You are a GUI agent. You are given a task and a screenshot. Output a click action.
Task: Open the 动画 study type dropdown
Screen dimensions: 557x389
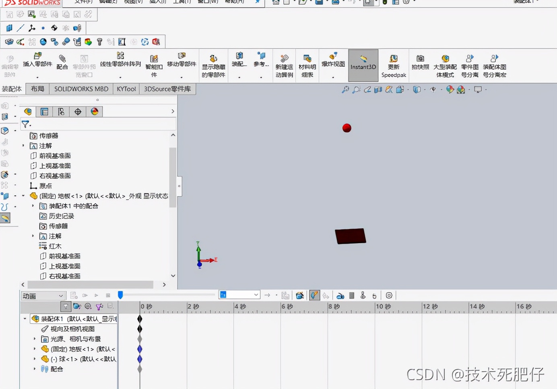pos(43,295)
